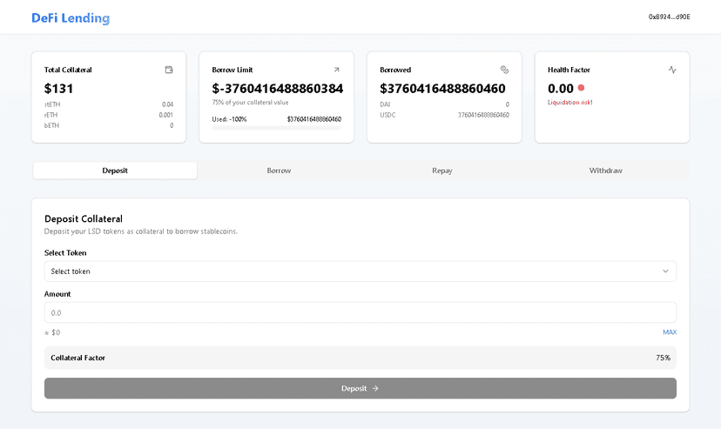
Task: Switch to the Borrow tab
Action: [x=279, y=171]
